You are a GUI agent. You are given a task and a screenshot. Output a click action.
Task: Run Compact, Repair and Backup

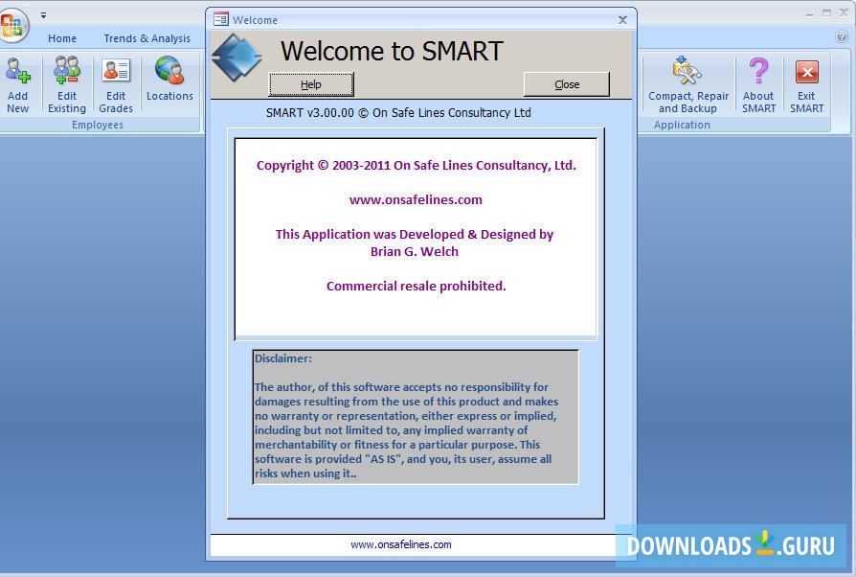687,84
